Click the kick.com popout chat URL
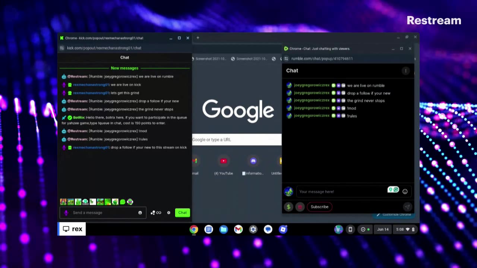The image size is (477, 268). point(104,48)
